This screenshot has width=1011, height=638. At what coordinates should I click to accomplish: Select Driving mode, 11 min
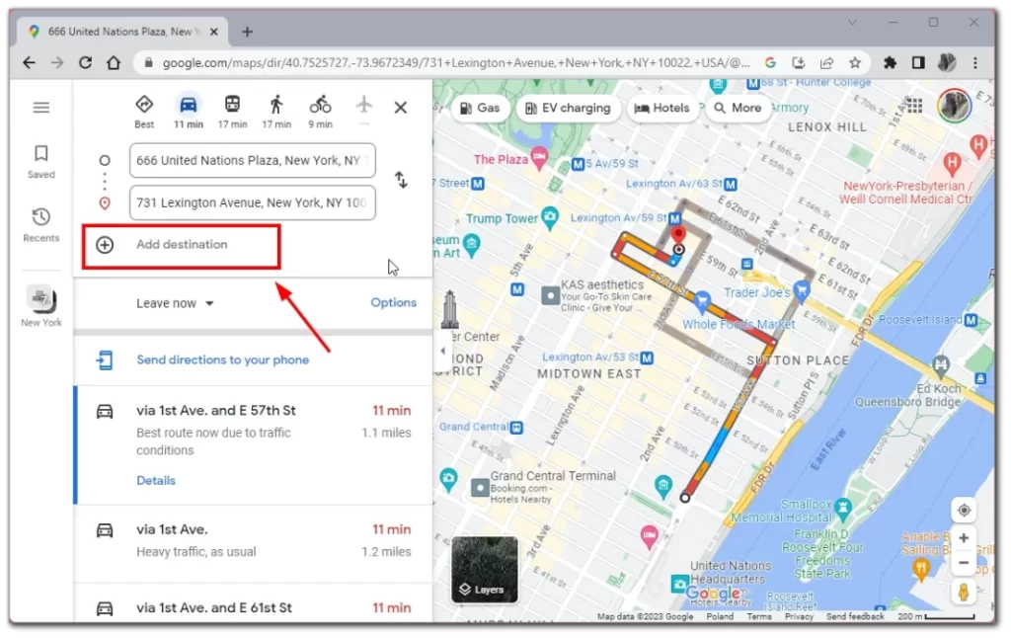189,112
